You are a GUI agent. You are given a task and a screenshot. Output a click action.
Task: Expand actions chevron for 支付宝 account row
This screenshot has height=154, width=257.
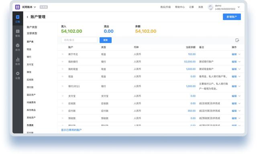tap(239, 96)
